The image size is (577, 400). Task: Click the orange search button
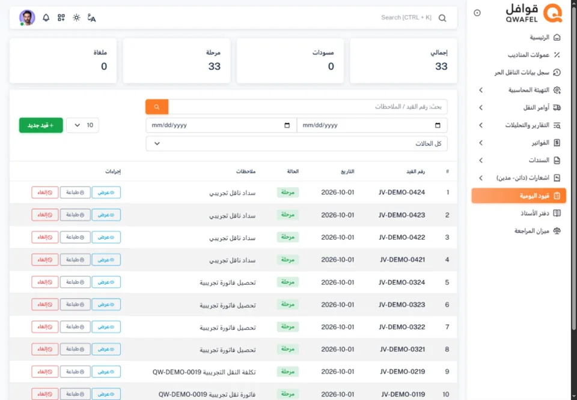[157, 107]
